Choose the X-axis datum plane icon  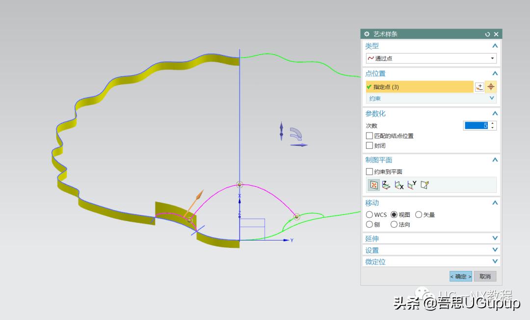(x=398, y=185)
